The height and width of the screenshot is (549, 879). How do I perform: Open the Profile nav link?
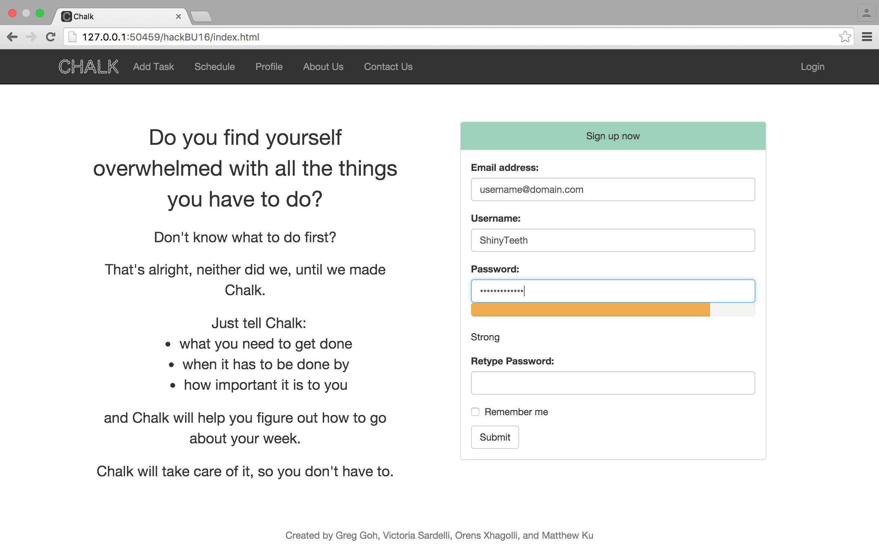pos(269,67)
